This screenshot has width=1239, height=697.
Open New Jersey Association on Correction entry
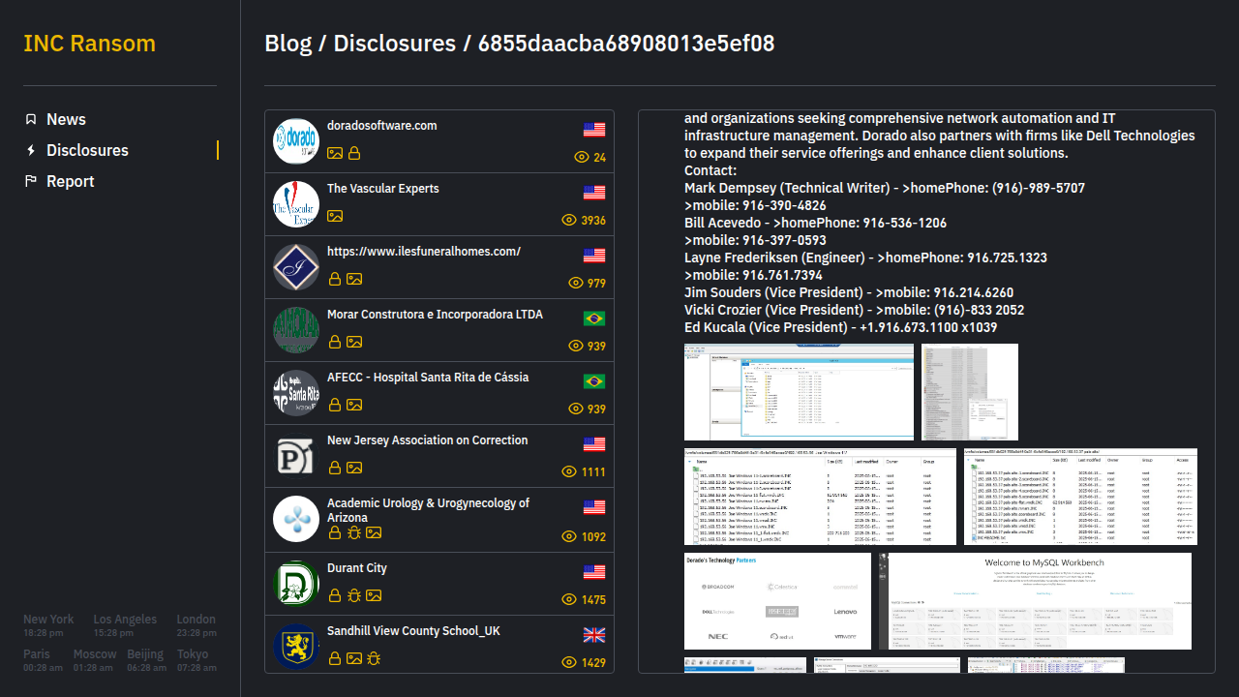click(439, 456)
